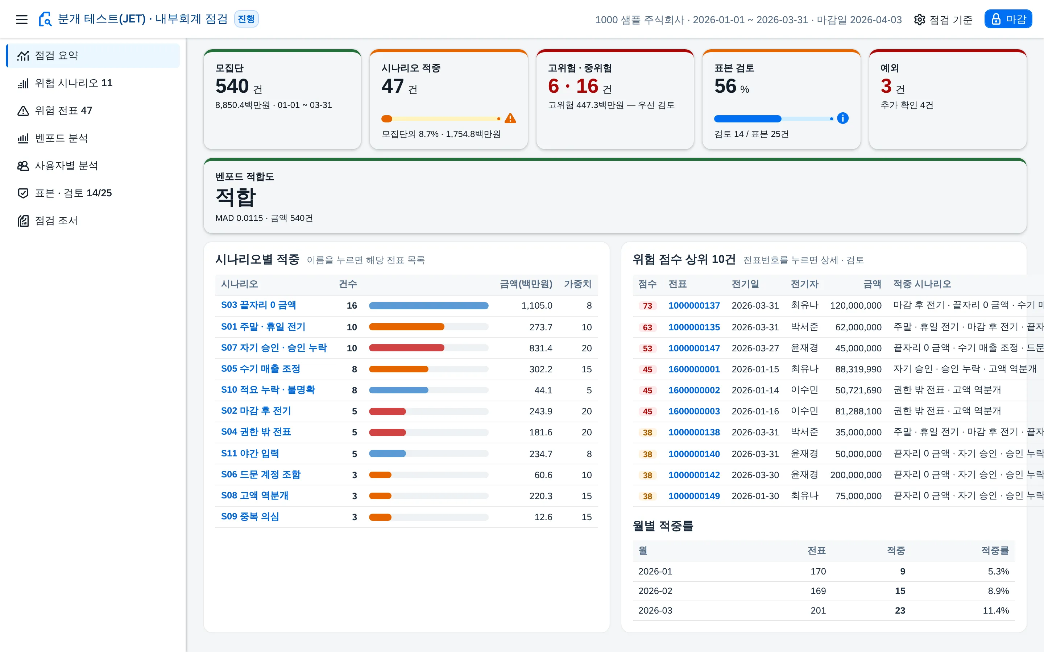
Task: Open the hamburger navigation menu
Action: pyautogui.click(x=22, y=20)
